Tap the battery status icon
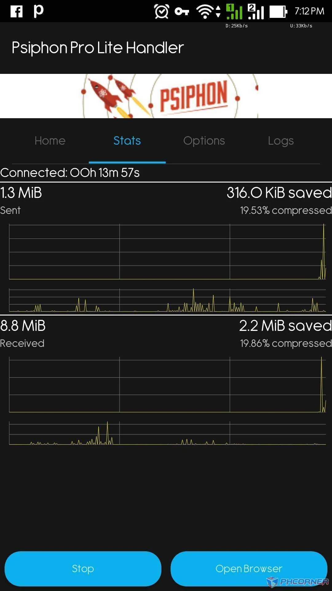The height and width of the screenshot is (591, 332). tap(279, 12)
